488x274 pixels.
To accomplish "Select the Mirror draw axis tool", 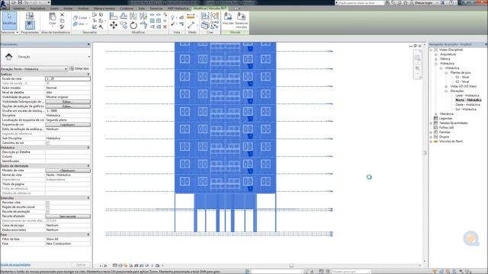I will tap(143, 16).
